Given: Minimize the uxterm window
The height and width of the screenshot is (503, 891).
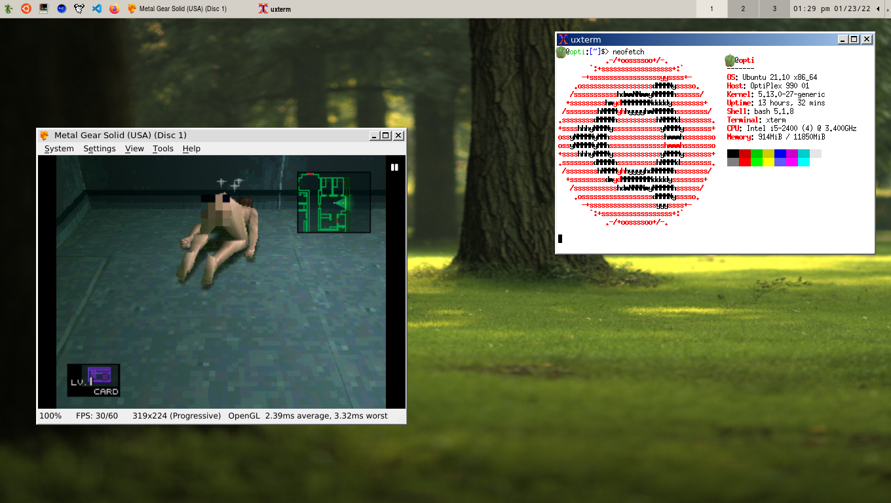Looking at the screenshot, I should pos(843,39).
